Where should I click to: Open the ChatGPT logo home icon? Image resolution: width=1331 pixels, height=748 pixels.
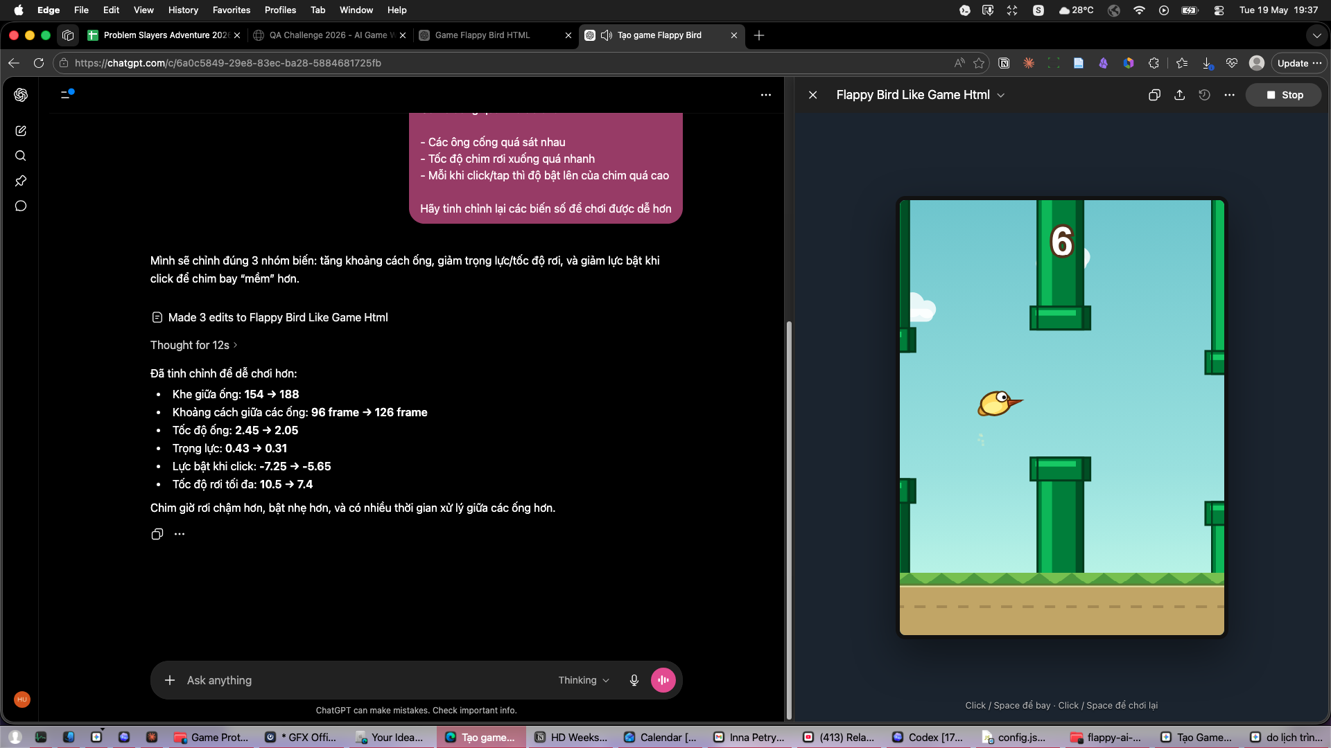click(x=21, y=95)
